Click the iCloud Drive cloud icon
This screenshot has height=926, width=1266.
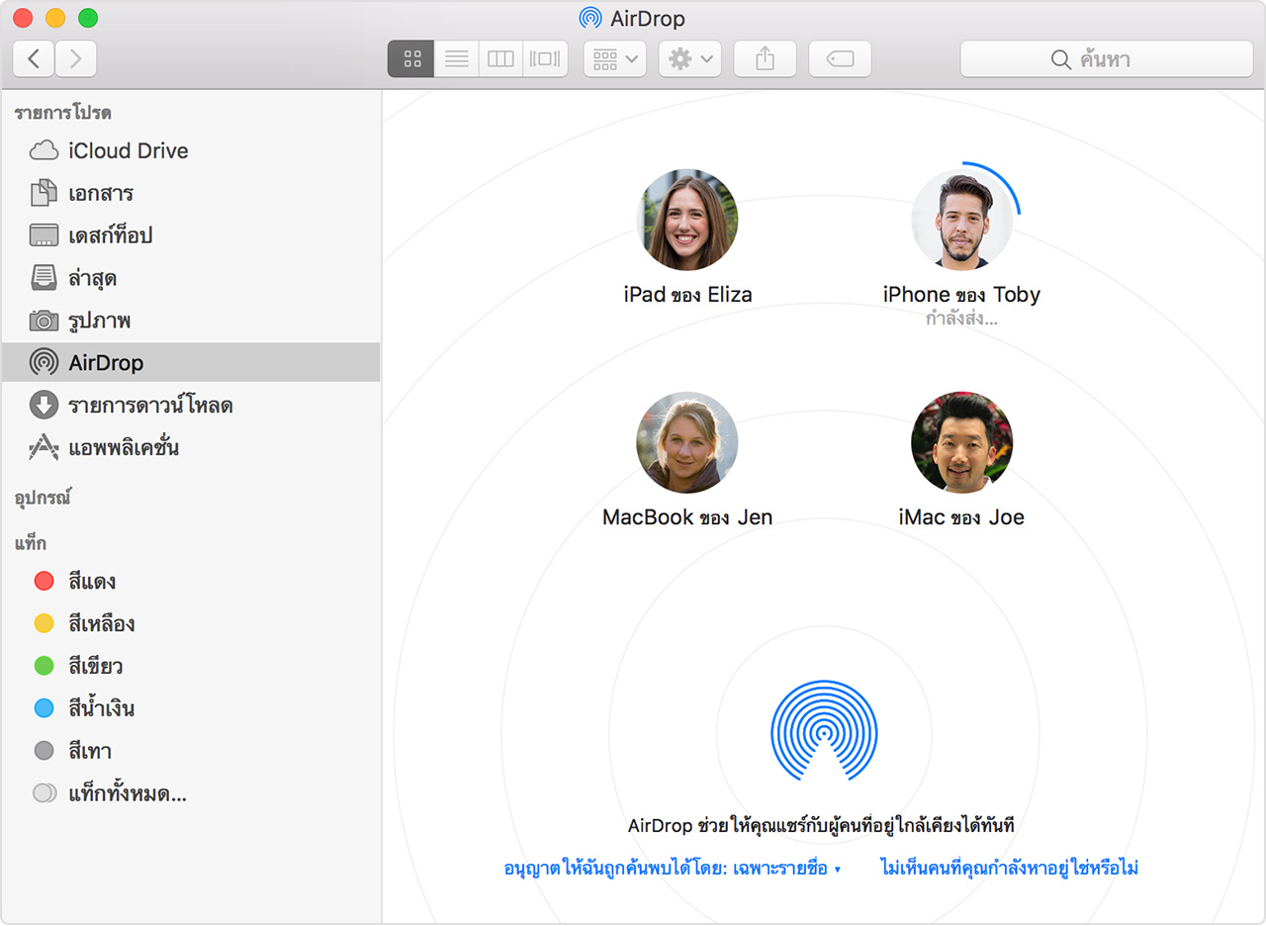click(x=44, y=150)
